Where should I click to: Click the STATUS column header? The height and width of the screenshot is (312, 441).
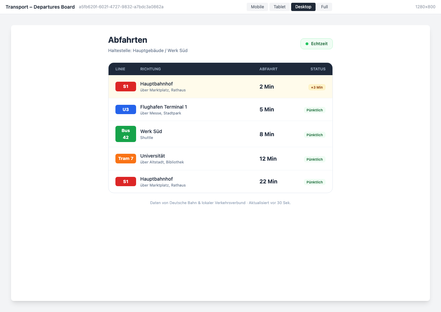(x=318, y=69)
